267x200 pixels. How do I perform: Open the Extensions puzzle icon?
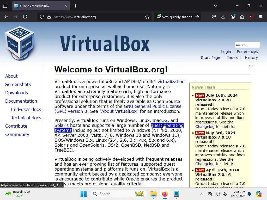(242, 17)
